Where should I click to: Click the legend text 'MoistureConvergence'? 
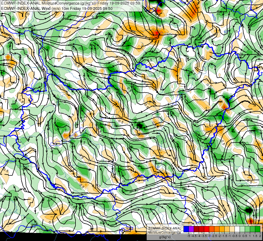click(165, 233)
